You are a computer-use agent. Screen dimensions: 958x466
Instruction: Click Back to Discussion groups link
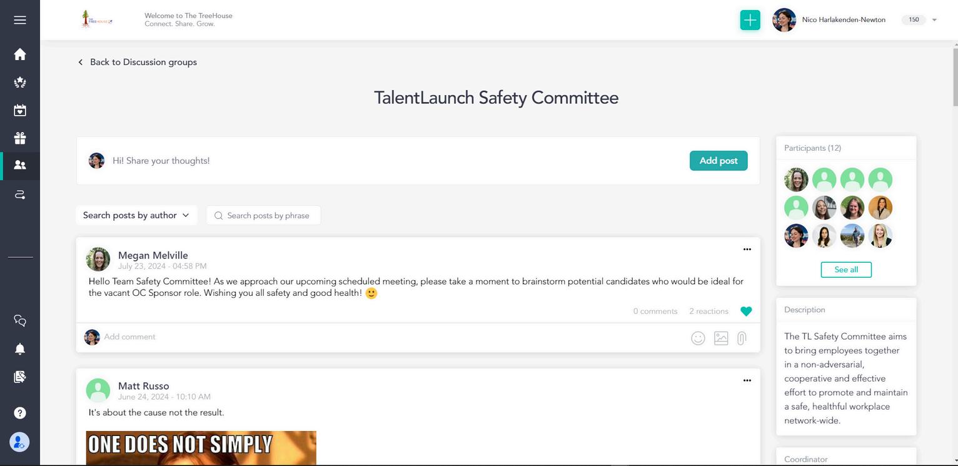pos(143,62)
